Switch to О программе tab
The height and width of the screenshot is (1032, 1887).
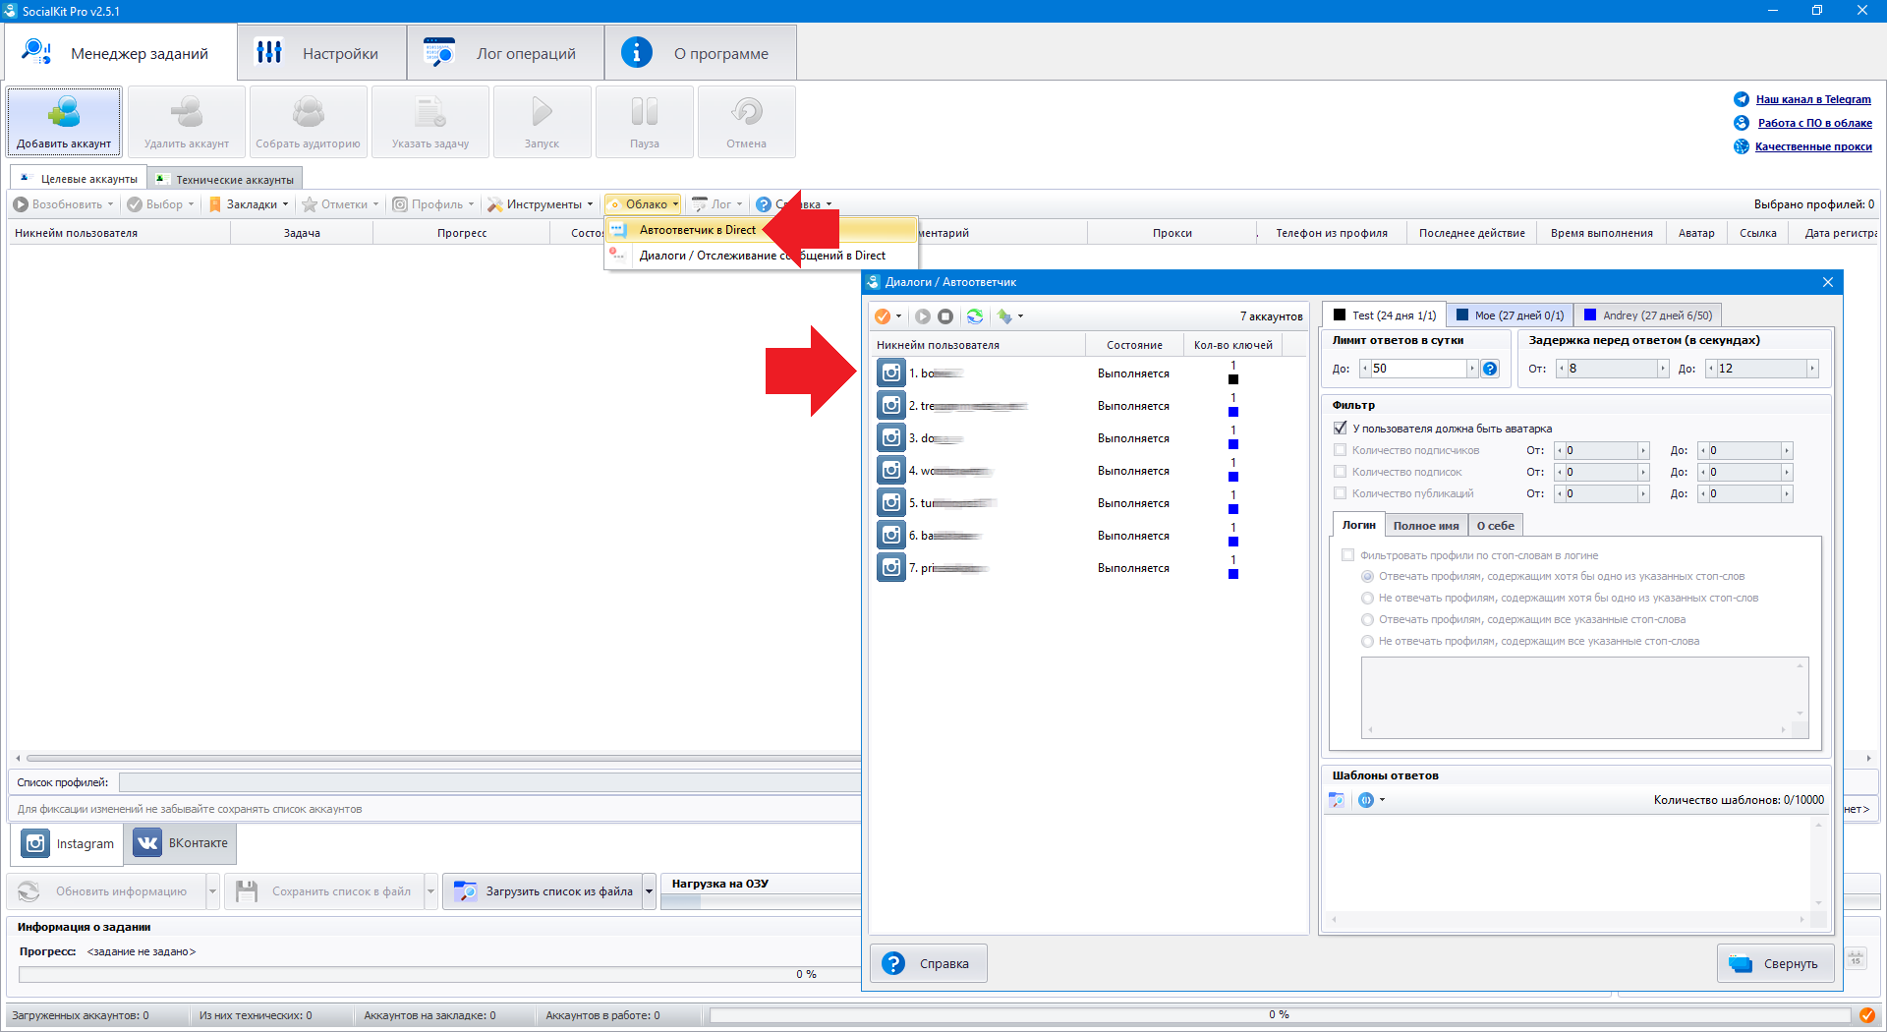point(701,53)
